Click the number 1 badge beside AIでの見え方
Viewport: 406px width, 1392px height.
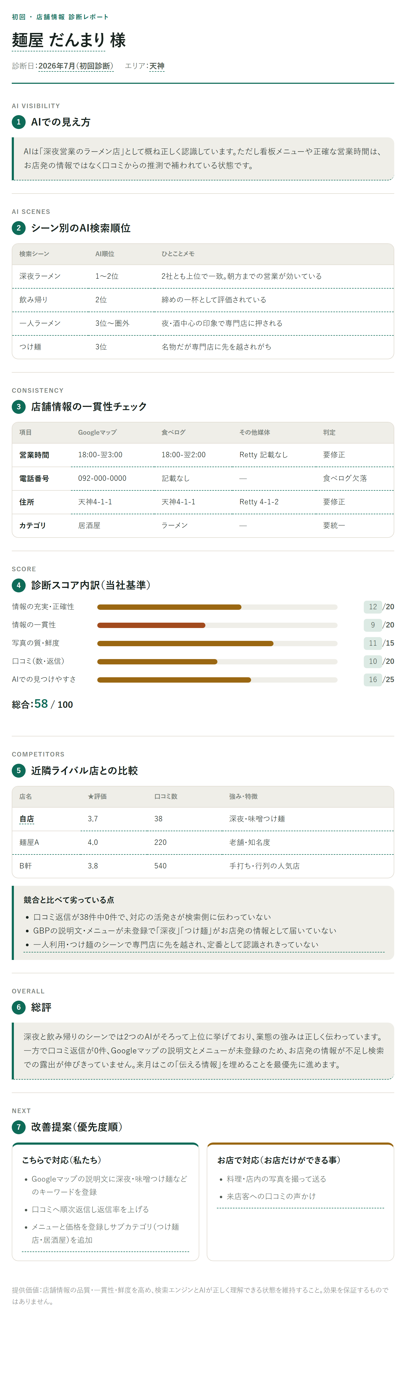(x=18, y=122)
